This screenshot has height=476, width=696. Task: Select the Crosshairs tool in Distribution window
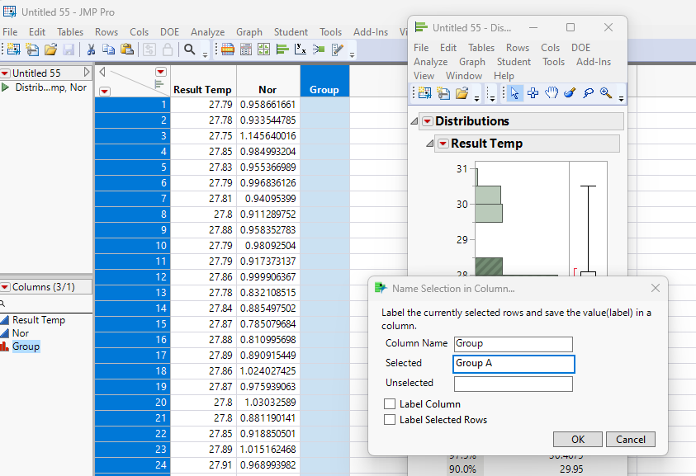click(533, 92)
